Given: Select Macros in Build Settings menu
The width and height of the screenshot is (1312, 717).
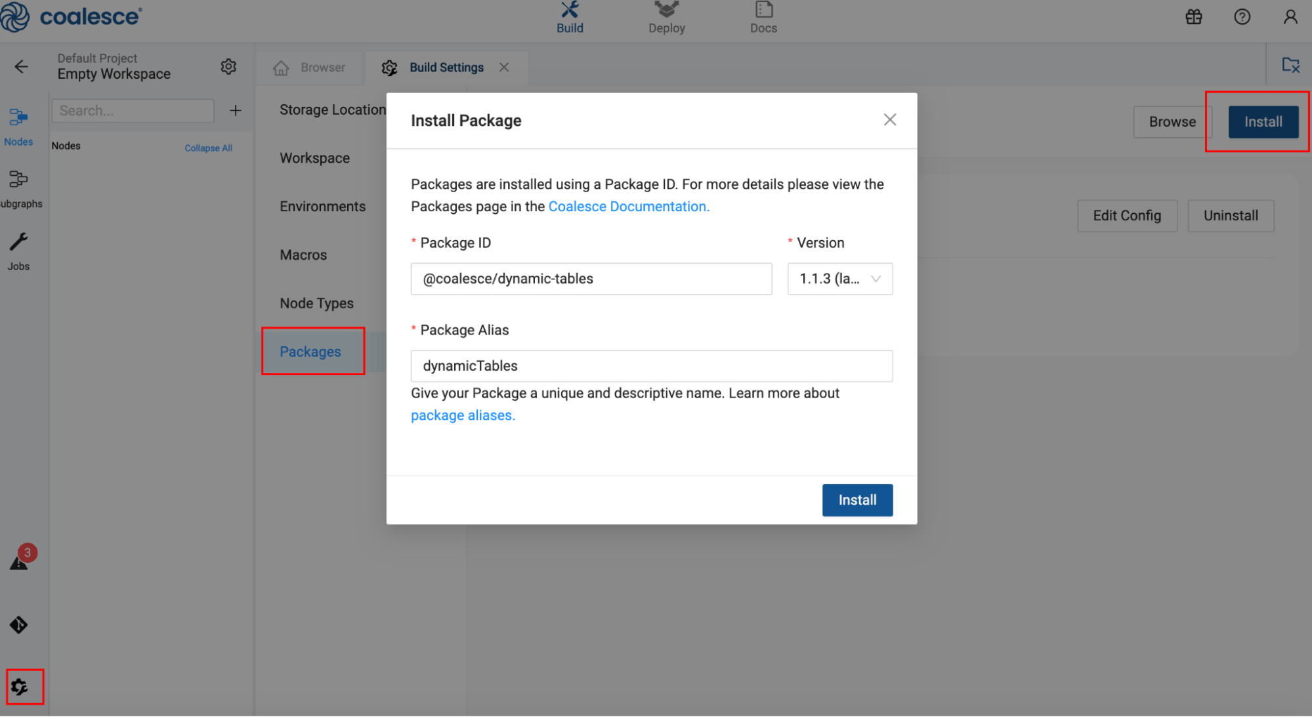Looking at the screenshot, I should (303, 255).
